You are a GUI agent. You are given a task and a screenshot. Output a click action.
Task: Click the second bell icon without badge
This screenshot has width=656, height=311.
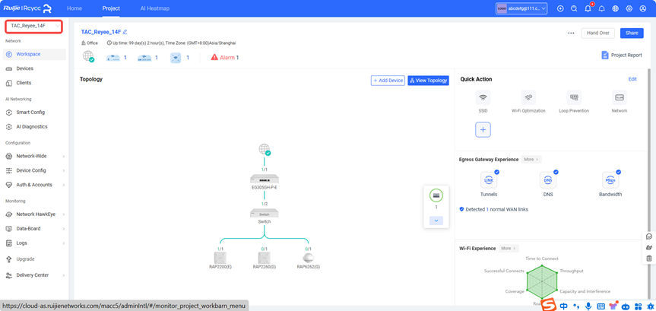601,8
